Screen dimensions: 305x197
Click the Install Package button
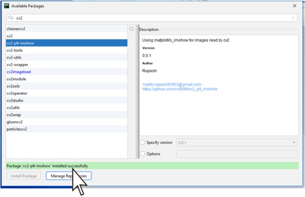[x=24, y=176]
